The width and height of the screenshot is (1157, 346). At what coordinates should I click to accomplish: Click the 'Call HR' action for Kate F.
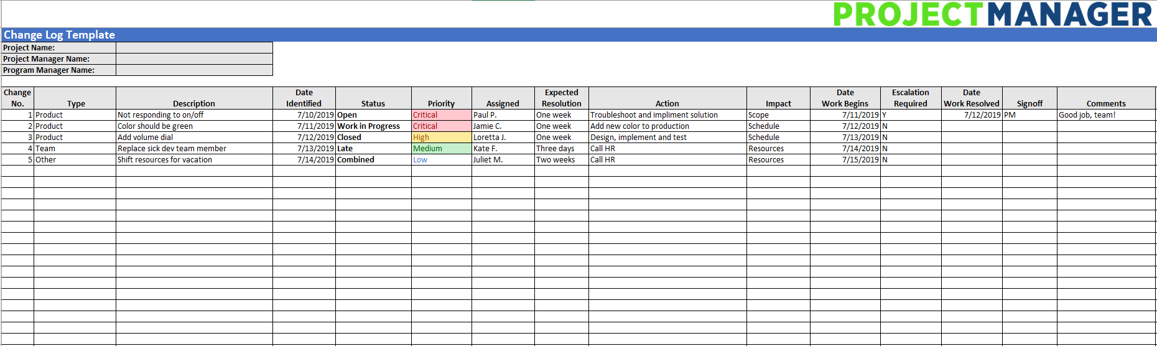(x=667, y=149)
